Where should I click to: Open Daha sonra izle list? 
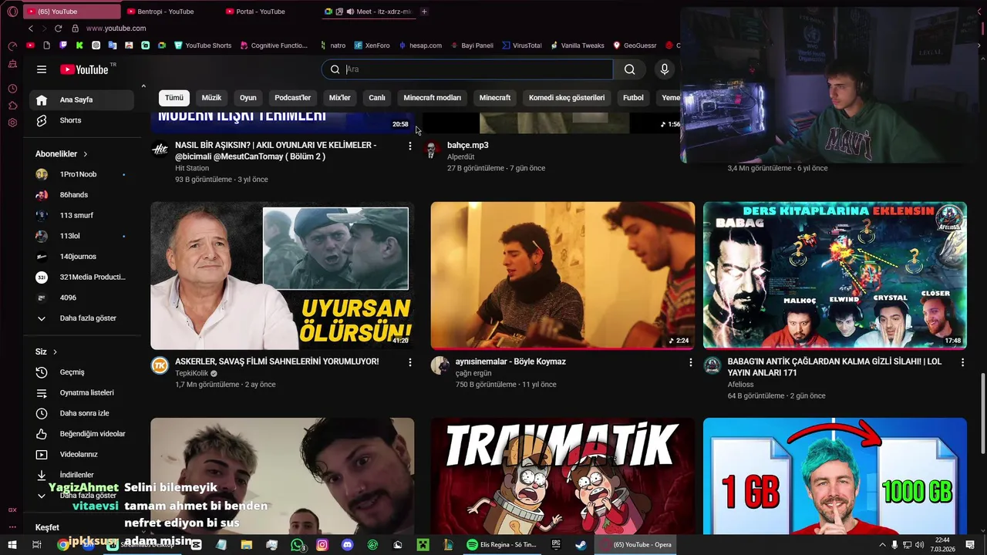pyautogui.click(x=82, y=413)
